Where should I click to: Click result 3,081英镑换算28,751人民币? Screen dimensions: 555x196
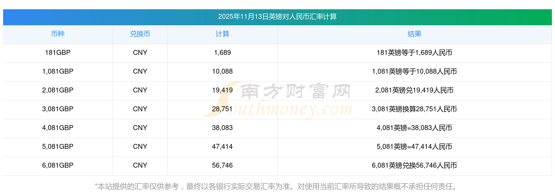tap(414, 109)
